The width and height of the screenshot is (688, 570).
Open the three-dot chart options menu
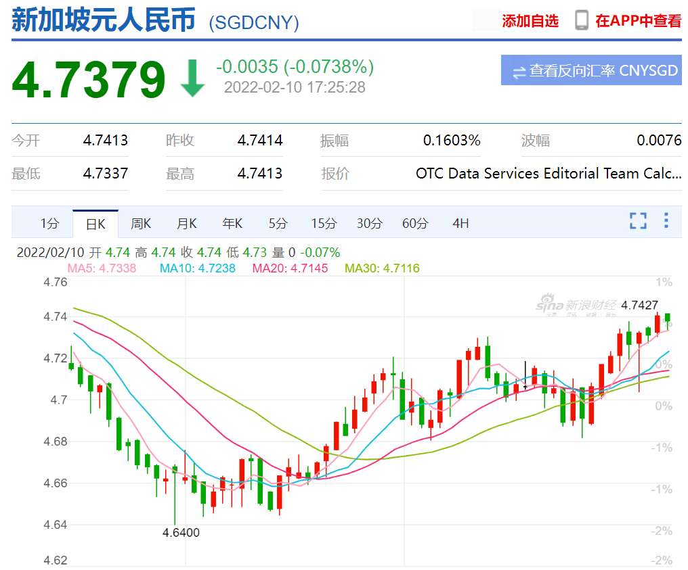(x=666, y=221)
